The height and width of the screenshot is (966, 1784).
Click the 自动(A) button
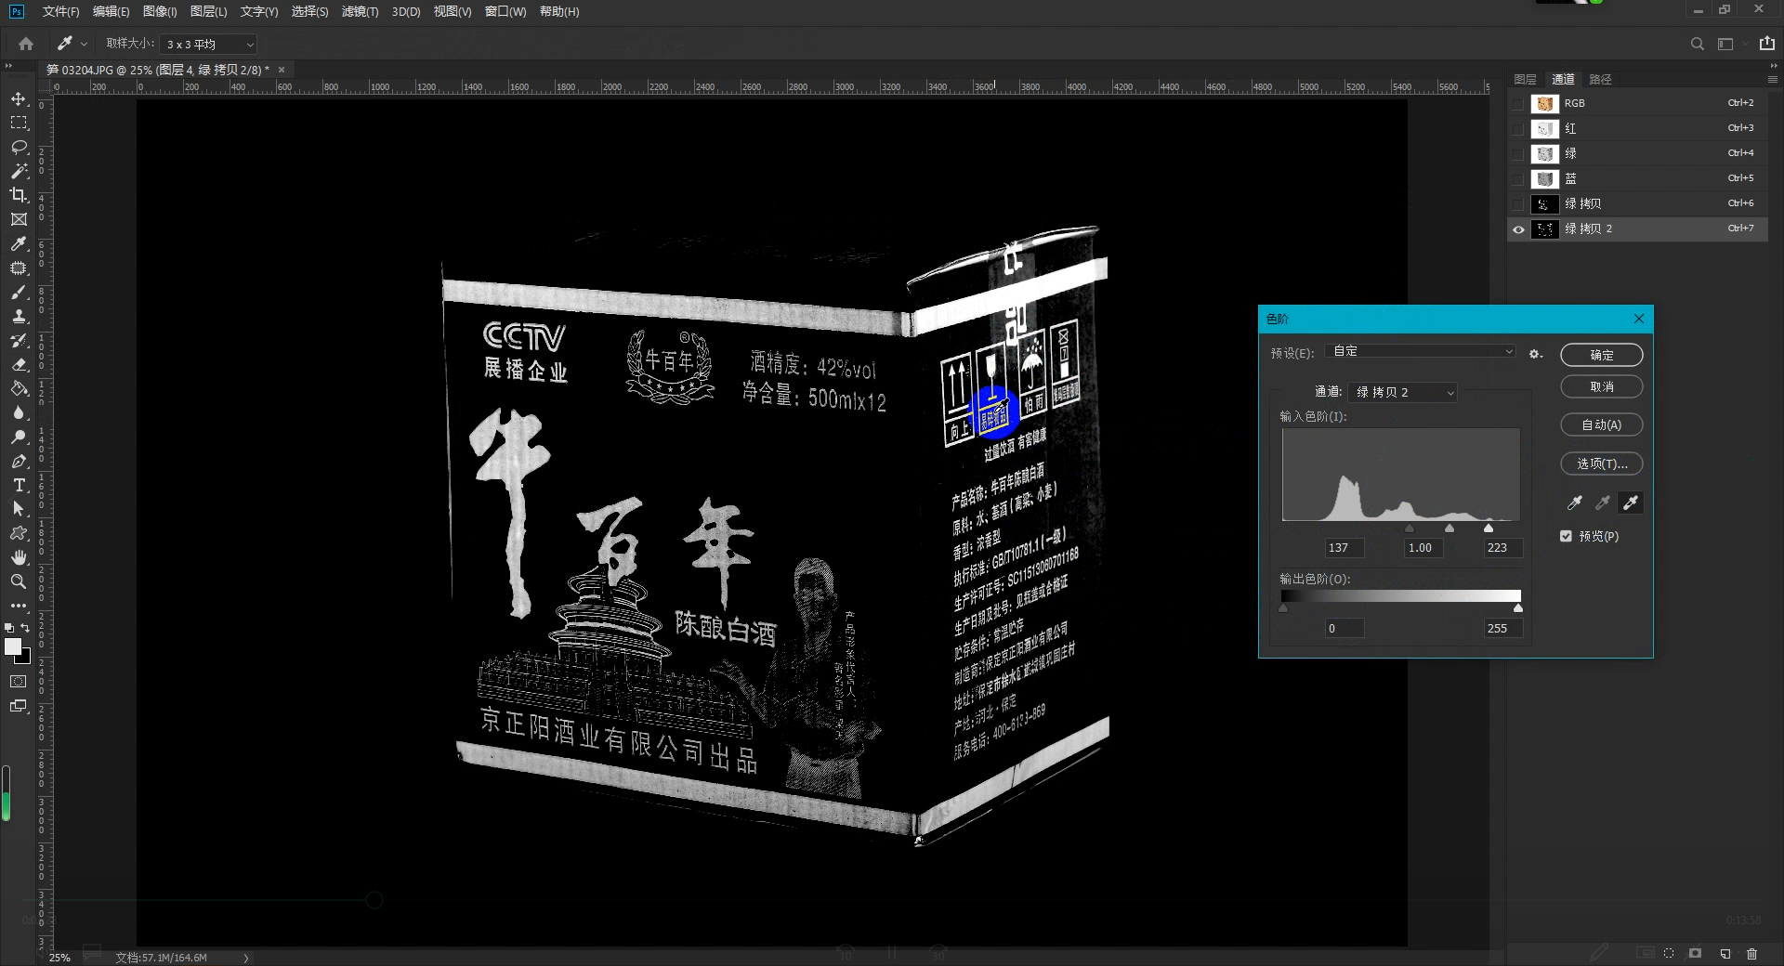pyautogui.click(x=1601, y=424)
